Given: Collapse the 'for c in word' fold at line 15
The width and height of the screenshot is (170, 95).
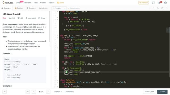Looking at the screenshot, I should (57, 17).
